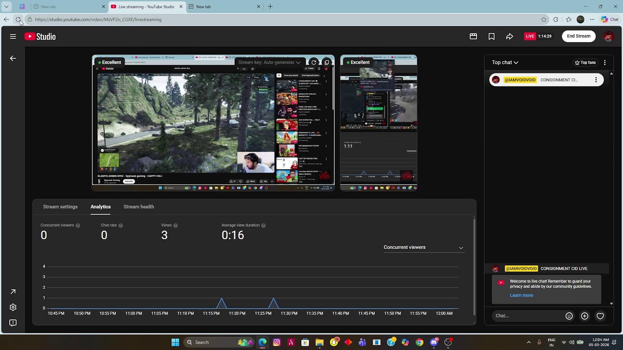
Task: Click the secondary stream preview thumbnail
Action: pos(379,123)
